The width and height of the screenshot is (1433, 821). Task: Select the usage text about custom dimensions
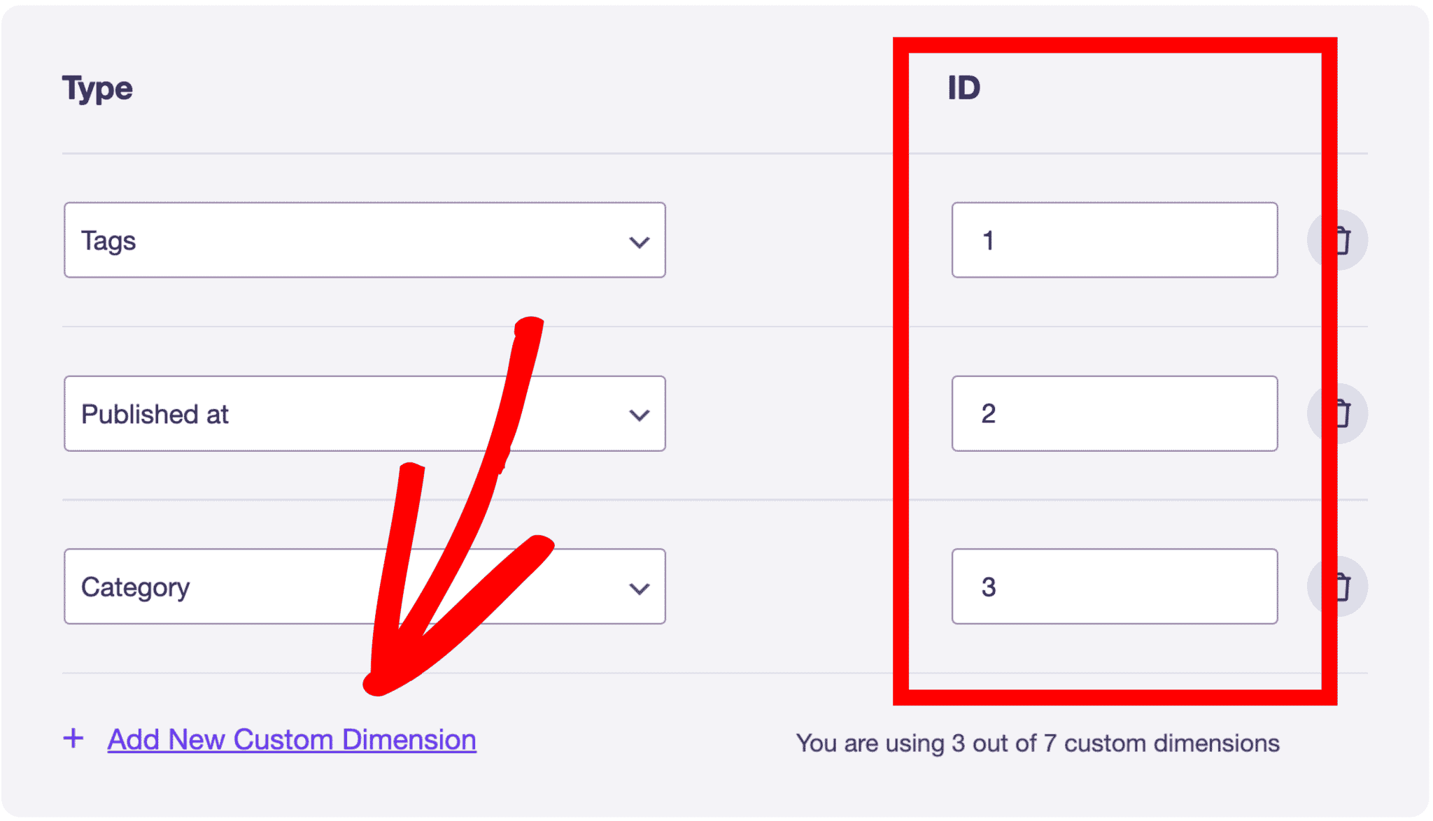click(1038, 743)
